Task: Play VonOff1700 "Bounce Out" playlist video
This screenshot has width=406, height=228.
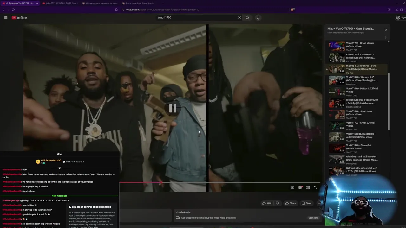Action: coord(357,80)
